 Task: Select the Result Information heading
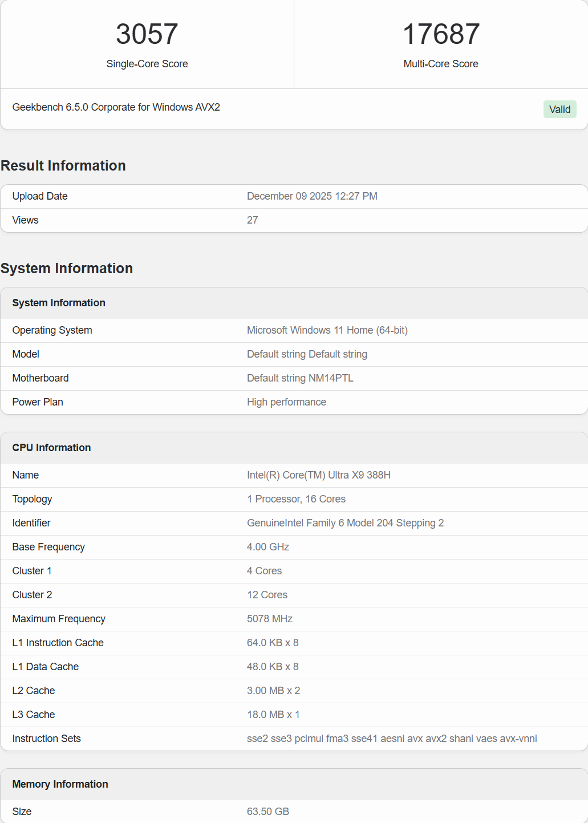click(63, 165)
